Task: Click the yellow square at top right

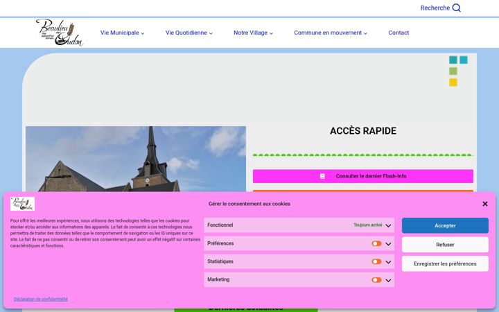Action: click(x=453, y=82)
